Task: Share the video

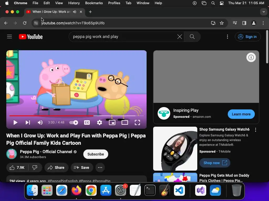Action: (x=56, y=167)
